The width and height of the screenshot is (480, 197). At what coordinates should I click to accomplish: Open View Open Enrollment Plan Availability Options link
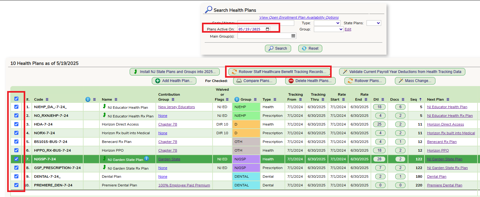[x=299, y=17]
